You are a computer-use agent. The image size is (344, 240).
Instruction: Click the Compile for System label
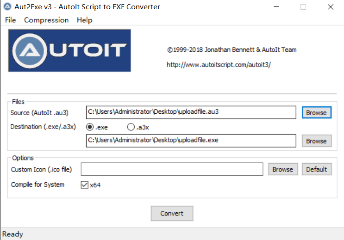pyautogui.click(x=38, y=185)
